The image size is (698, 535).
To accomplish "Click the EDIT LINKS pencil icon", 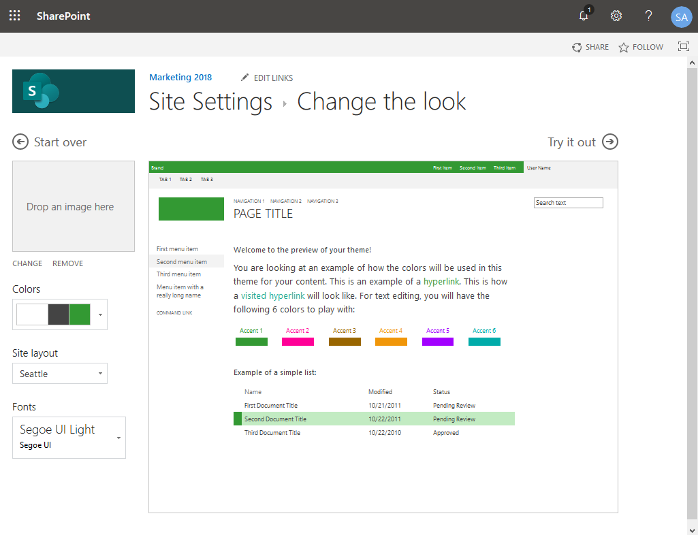I will tap(244, 78).
